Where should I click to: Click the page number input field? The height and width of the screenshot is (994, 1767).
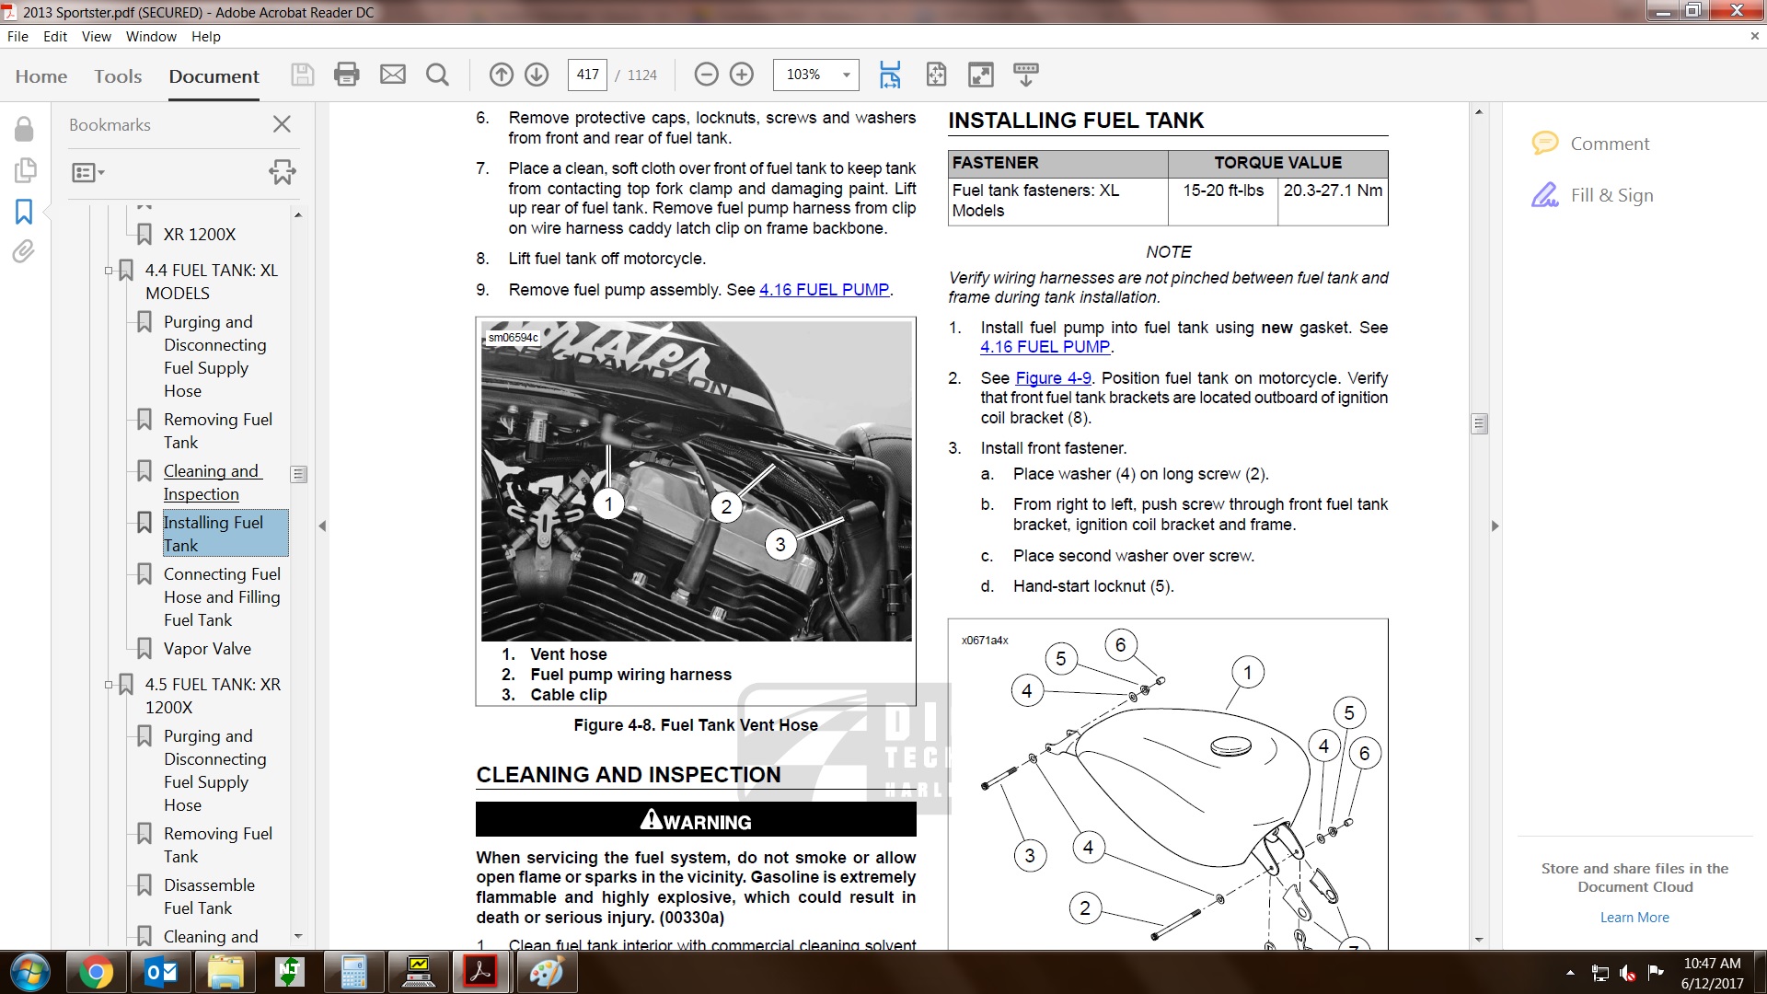click(x=587, y=75)
